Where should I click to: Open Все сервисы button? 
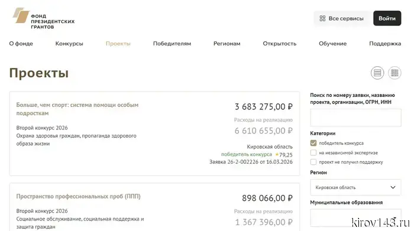click(342, 18)
